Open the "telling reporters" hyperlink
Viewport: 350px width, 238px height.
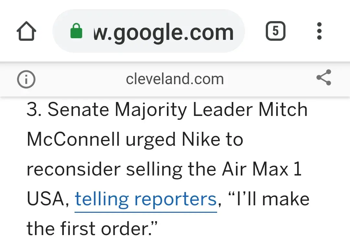click(146, 199)
